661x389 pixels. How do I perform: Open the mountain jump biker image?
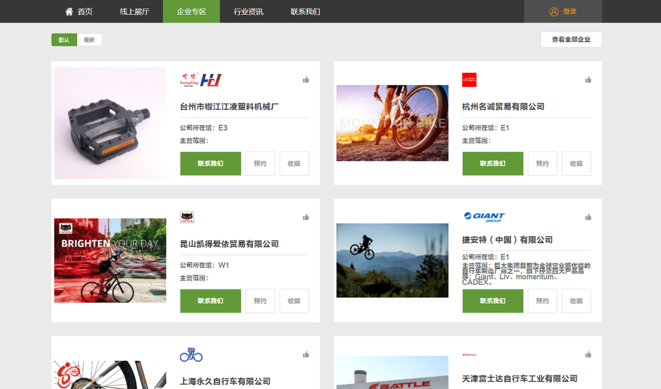coord(392,260)
